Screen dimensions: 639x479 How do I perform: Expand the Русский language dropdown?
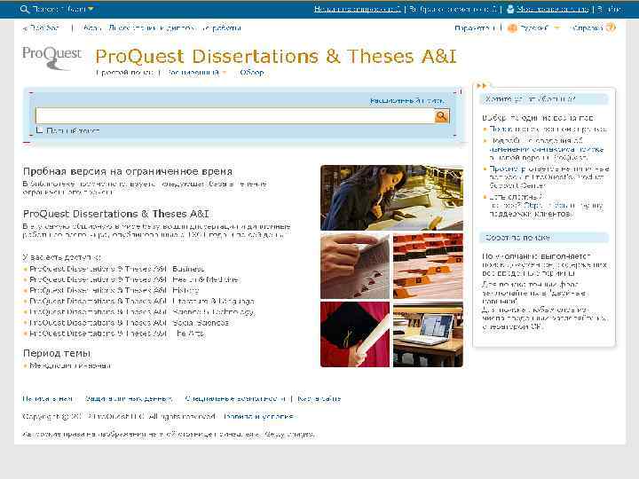point(556,27)
